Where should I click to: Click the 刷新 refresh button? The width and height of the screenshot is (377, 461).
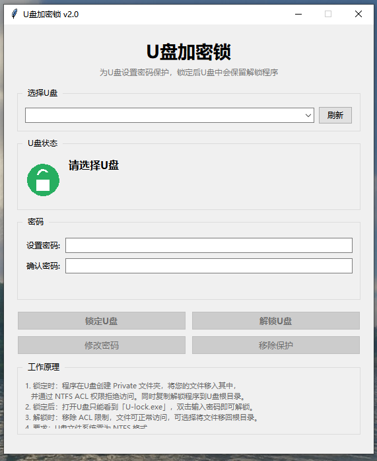335,115
